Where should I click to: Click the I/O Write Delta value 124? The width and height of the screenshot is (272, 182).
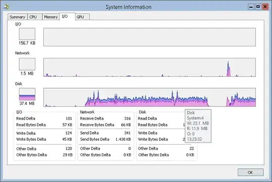69,133
